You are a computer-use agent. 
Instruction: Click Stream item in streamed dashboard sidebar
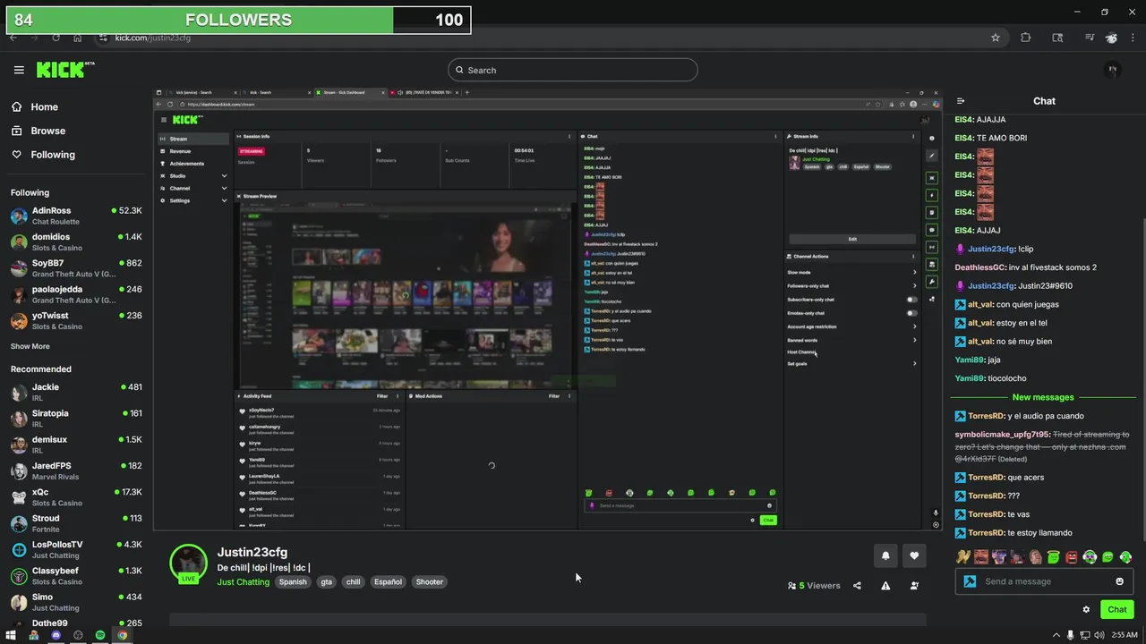193,139
